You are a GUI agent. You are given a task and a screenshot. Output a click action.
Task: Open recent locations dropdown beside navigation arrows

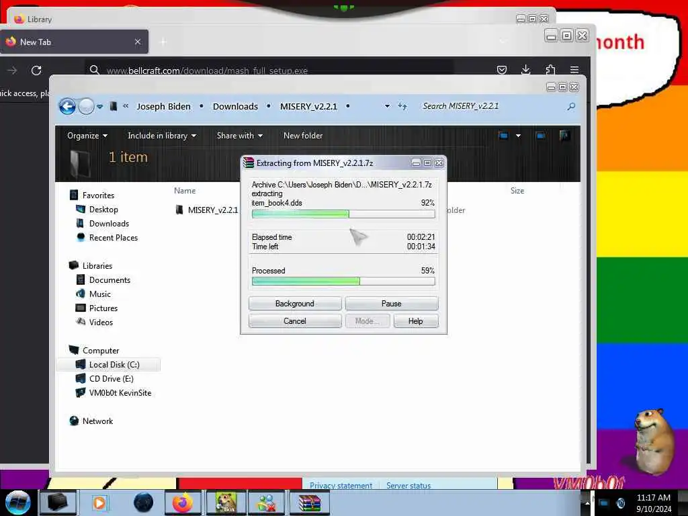coord(99,107)
